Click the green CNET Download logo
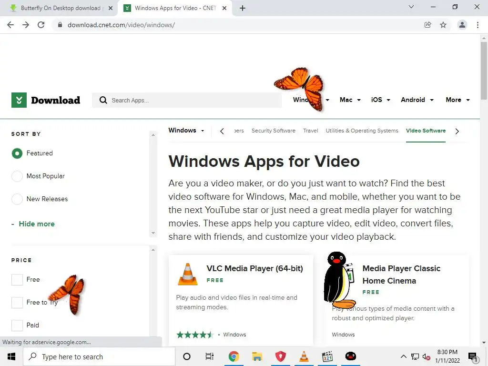 (x=46, y=100)
